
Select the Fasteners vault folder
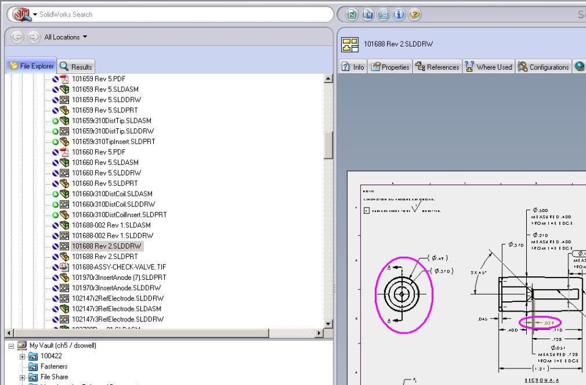(x=54, y=367)
